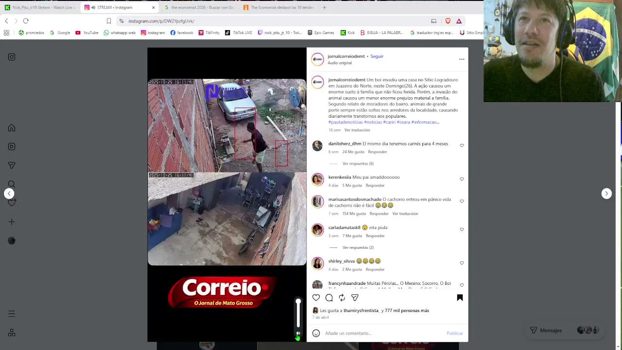Focus the Añade un comentario field
The image size is (622, 350).
point(384,333)
